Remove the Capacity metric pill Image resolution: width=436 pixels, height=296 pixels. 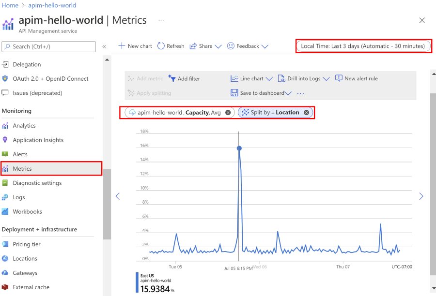click(x=228, y=113)
